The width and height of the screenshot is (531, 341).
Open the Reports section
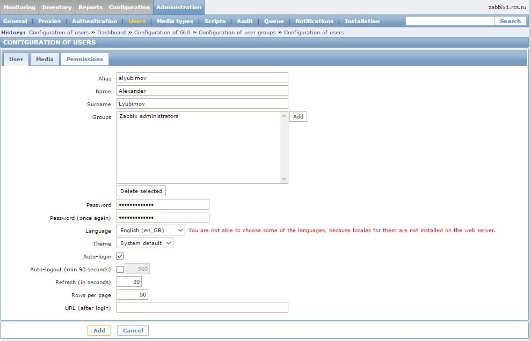90,7
